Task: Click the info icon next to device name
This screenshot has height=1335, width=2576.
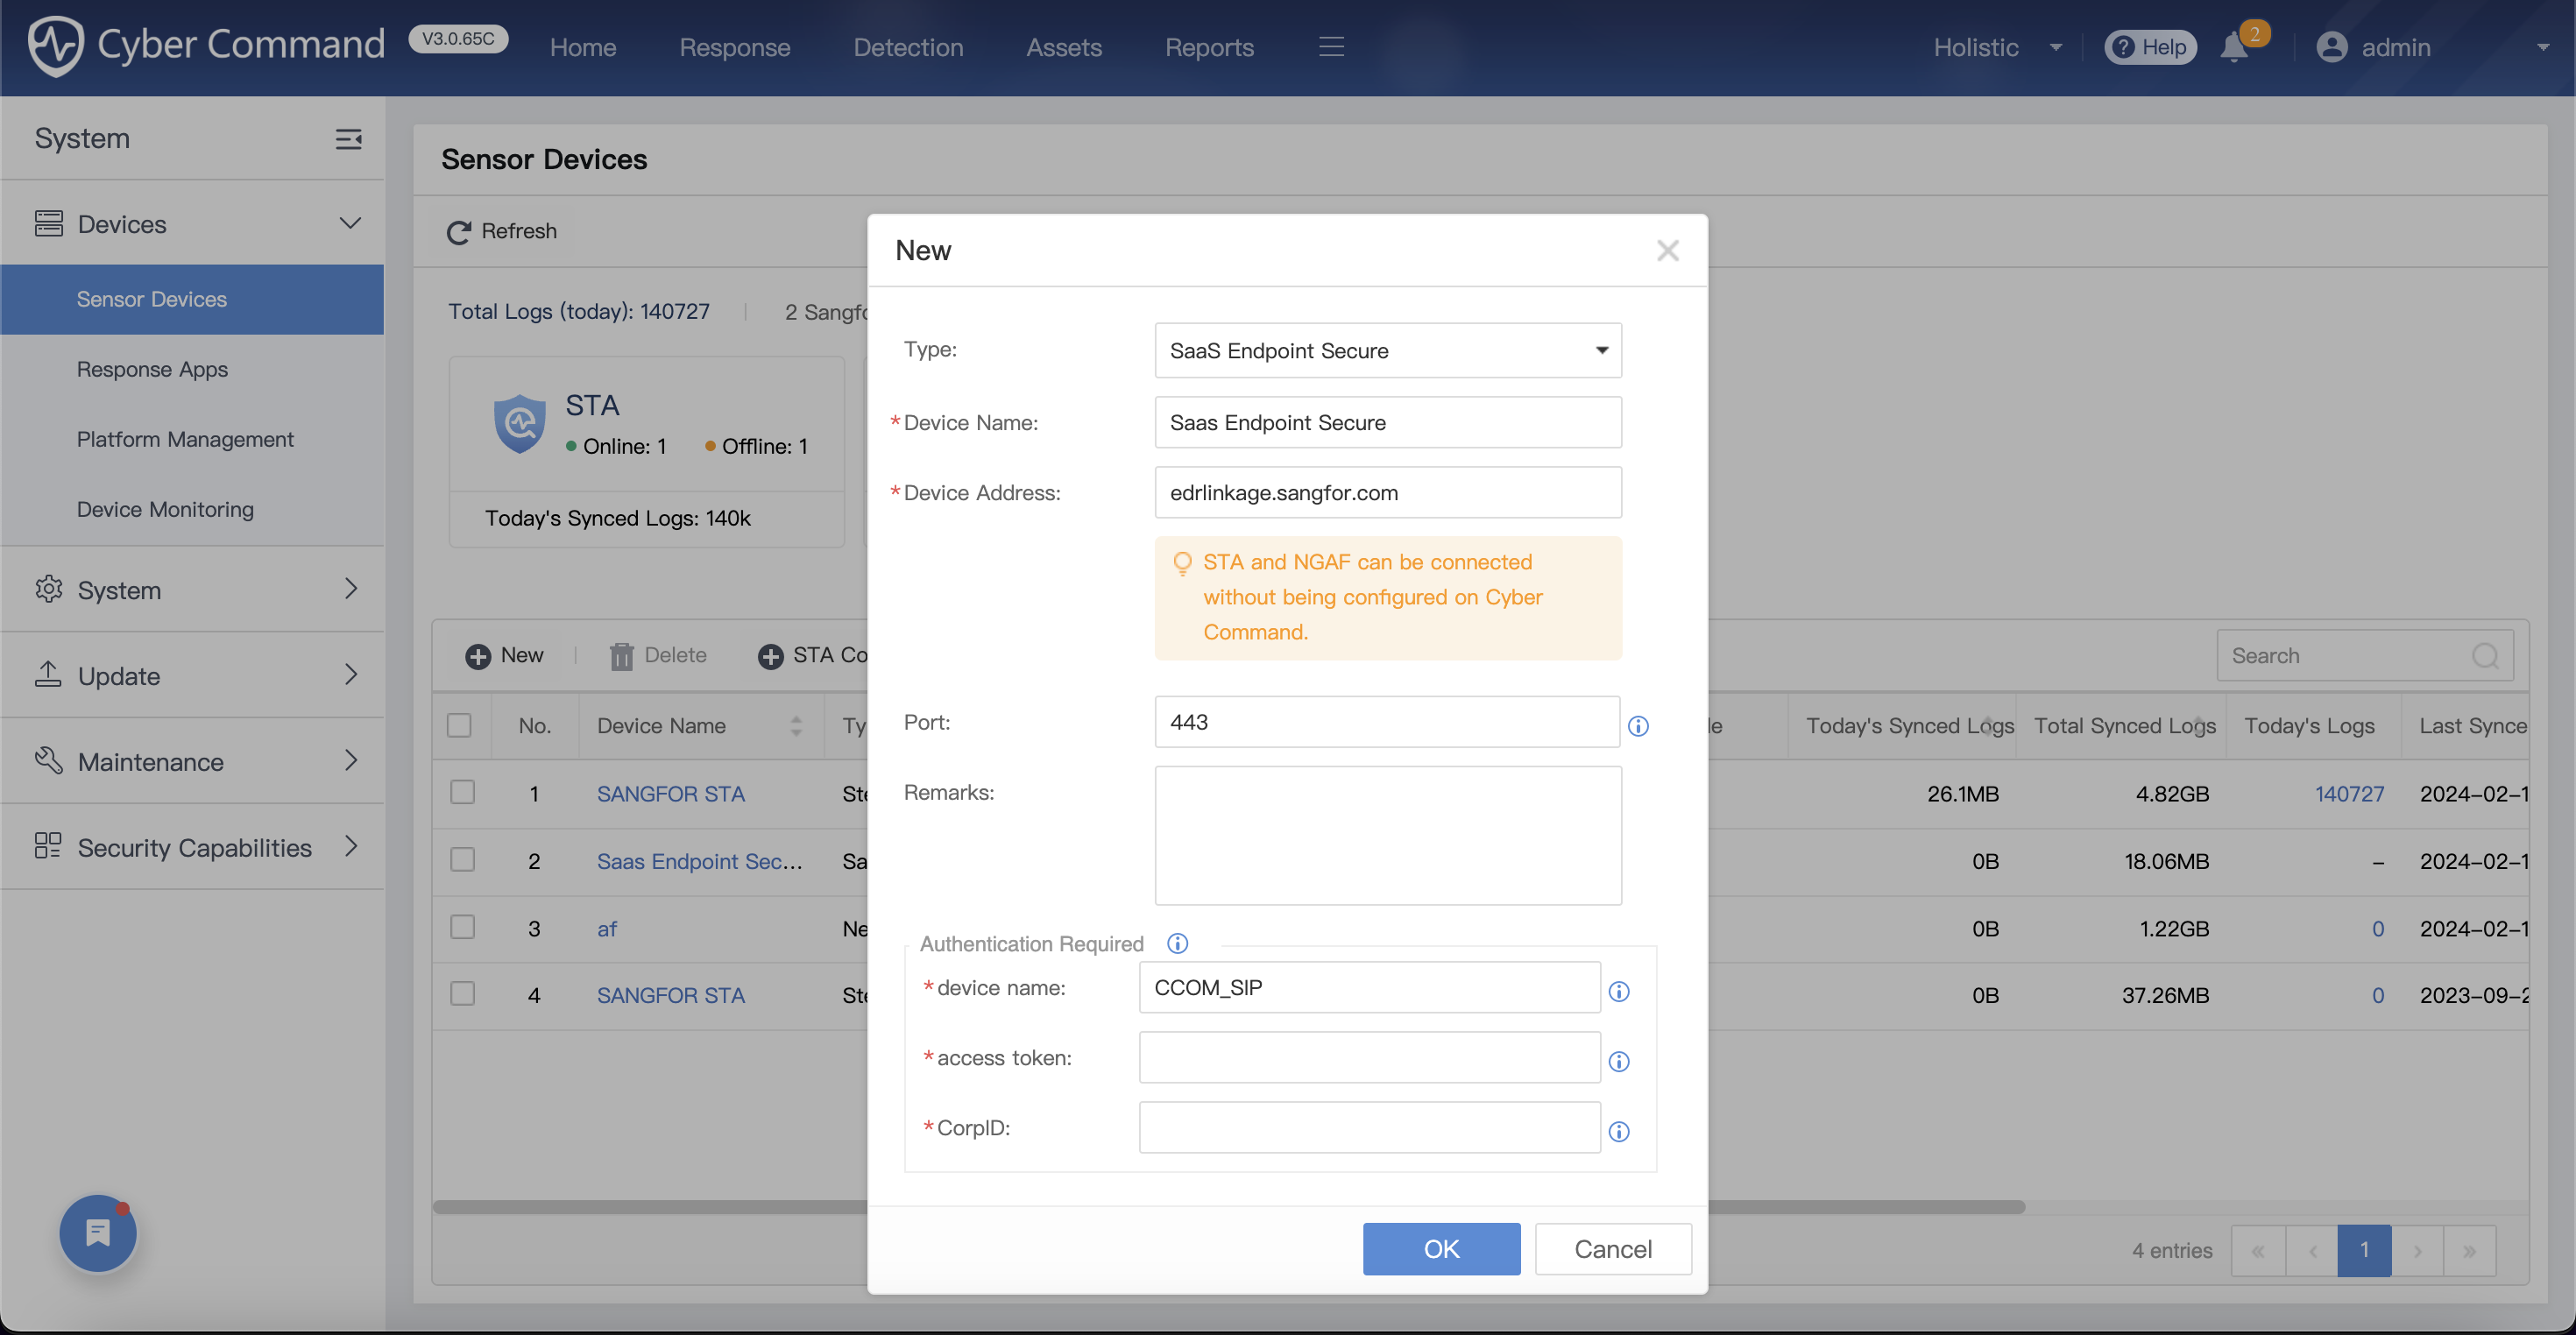Action: click(1619, 991)
